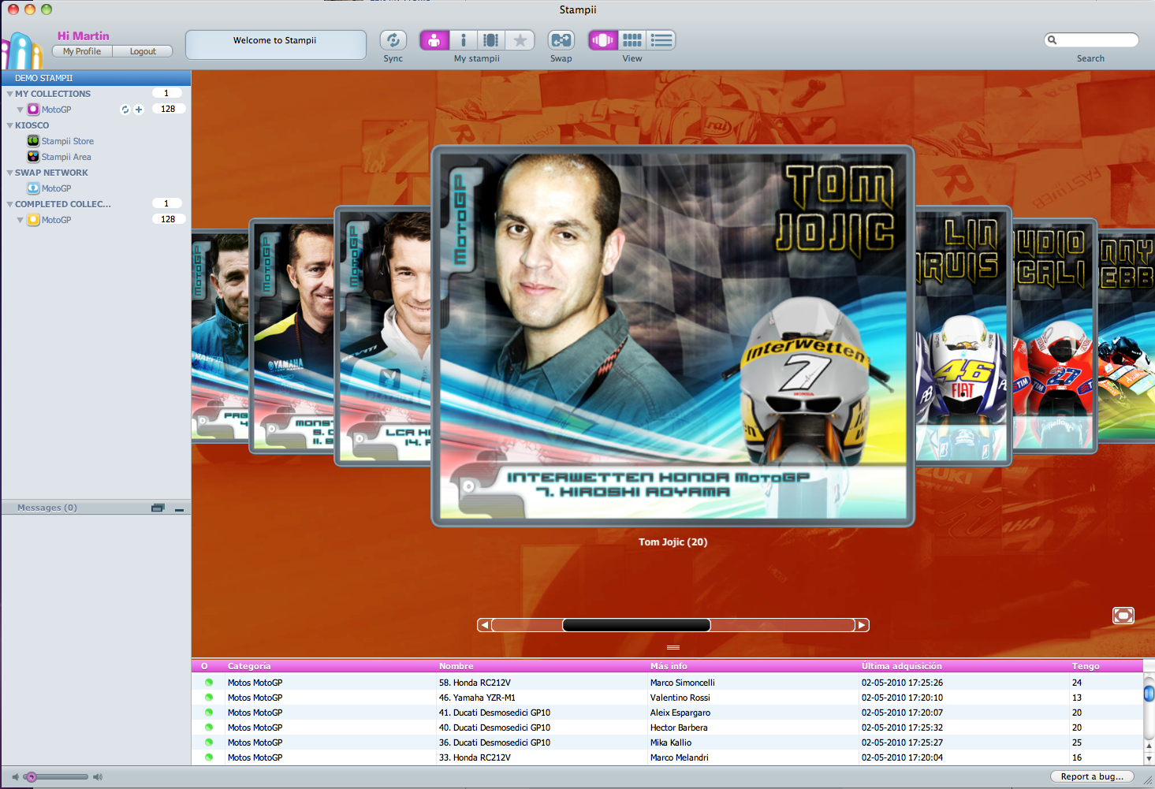Click the plus icon beside MotoGP collection

point(139,110)
